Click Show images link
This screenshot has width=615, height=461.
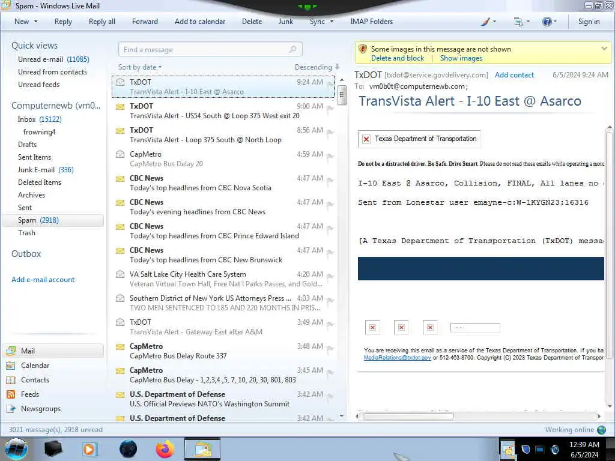[461, 58]
